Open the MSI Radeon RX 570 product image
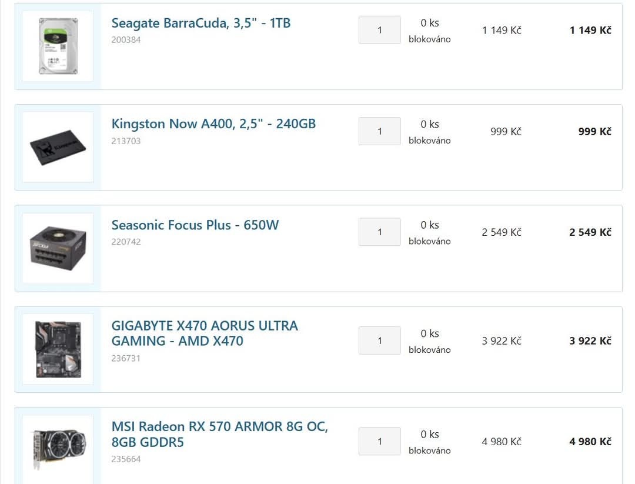 (x=58, y=449)
